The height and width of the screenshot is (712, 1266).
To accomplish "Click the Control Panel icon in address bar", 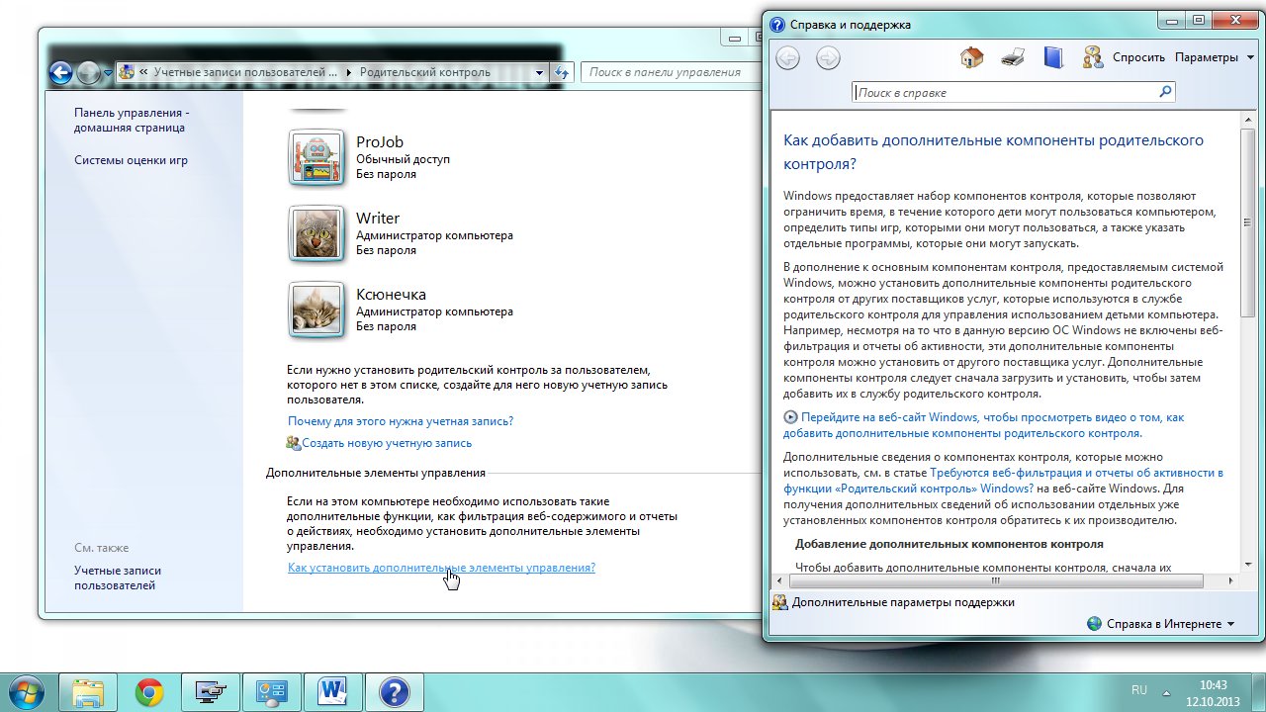I will (127, 72).
